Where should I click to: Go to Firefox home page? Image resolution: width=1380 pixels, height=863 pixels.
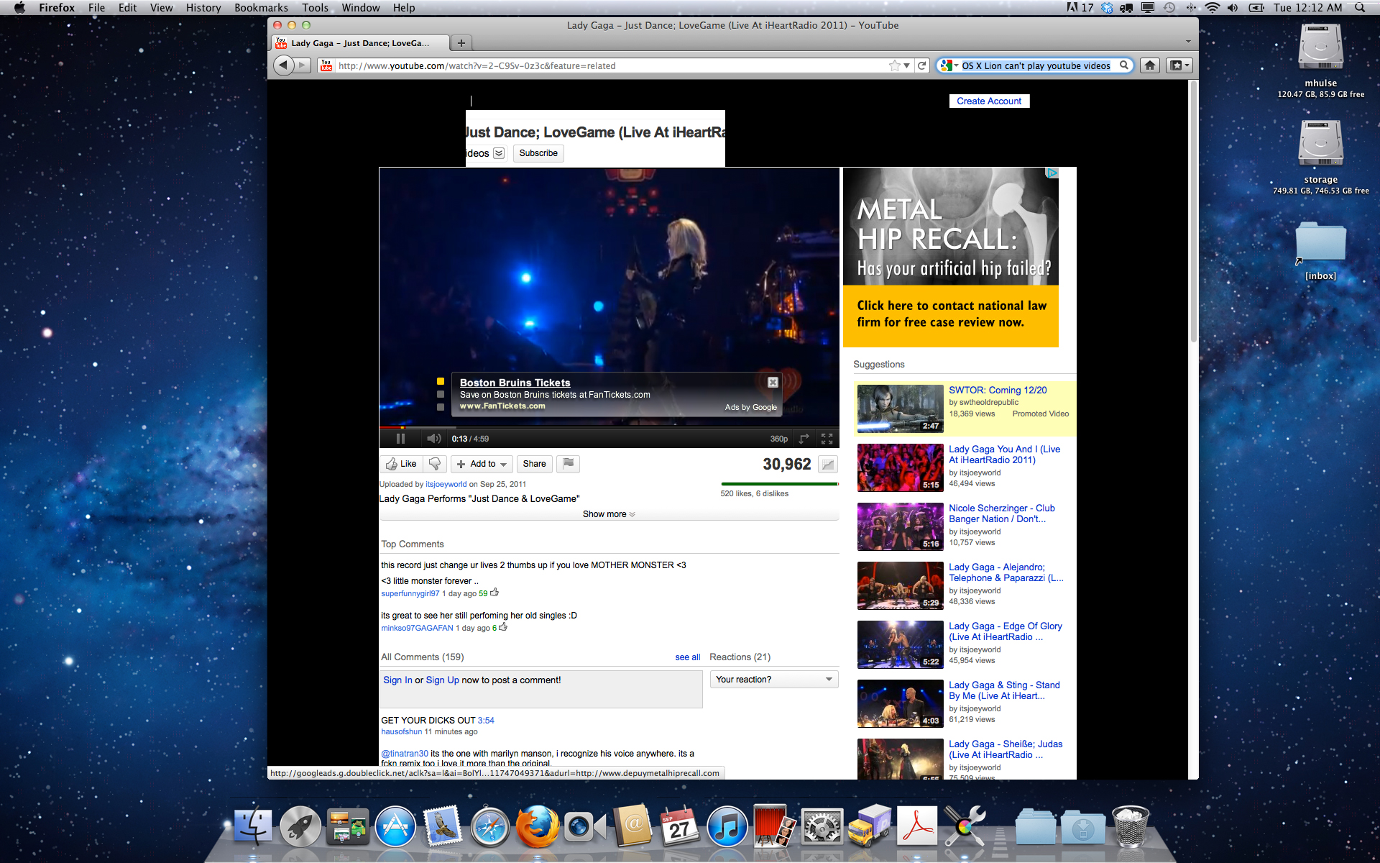1150,65
